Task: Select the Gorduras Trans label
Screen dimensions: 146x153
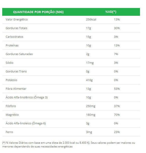Action: tap(16, 71)
